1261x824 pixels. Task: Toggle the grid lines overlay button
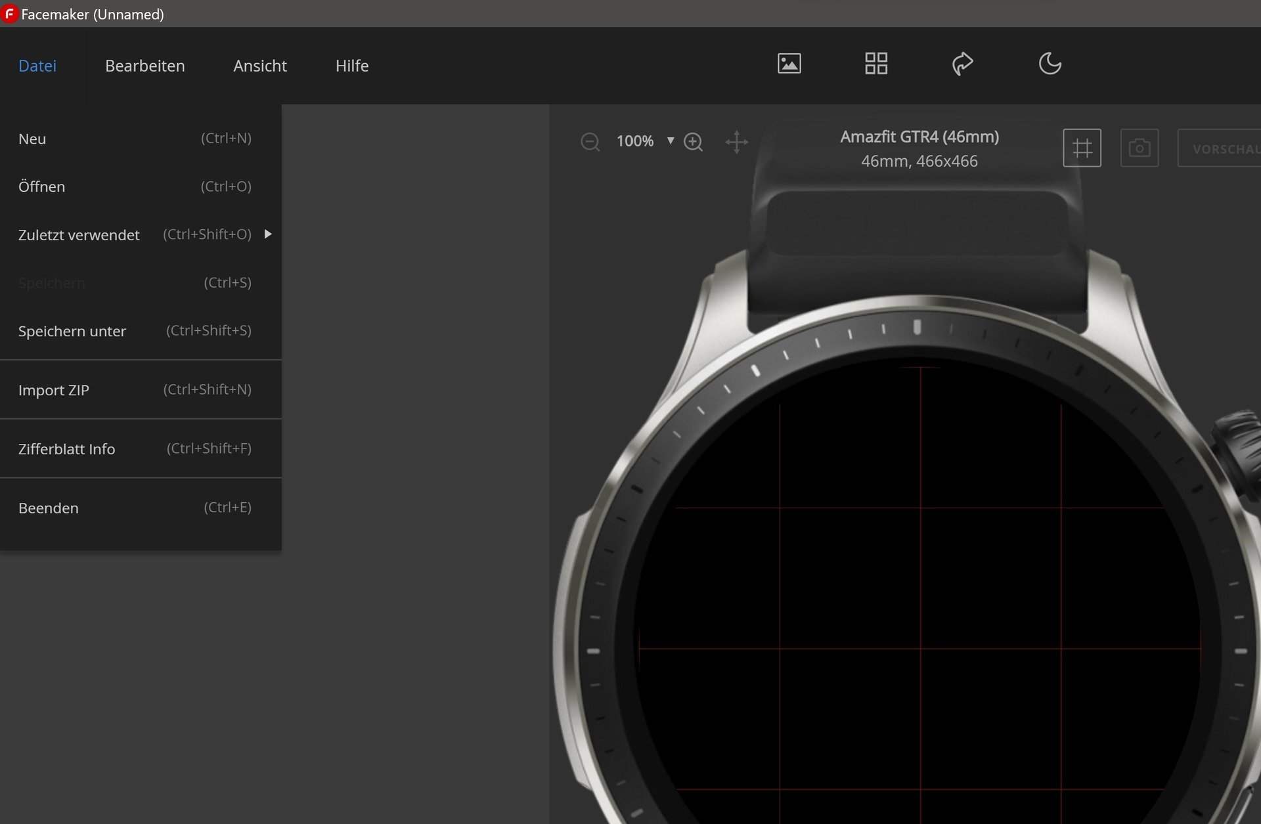point(1082,148)
